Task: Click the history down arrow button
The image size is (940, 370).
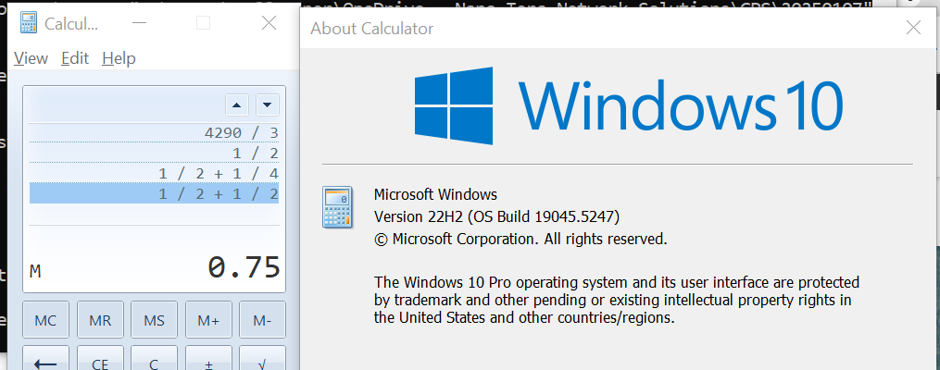Action: point(268,105)
